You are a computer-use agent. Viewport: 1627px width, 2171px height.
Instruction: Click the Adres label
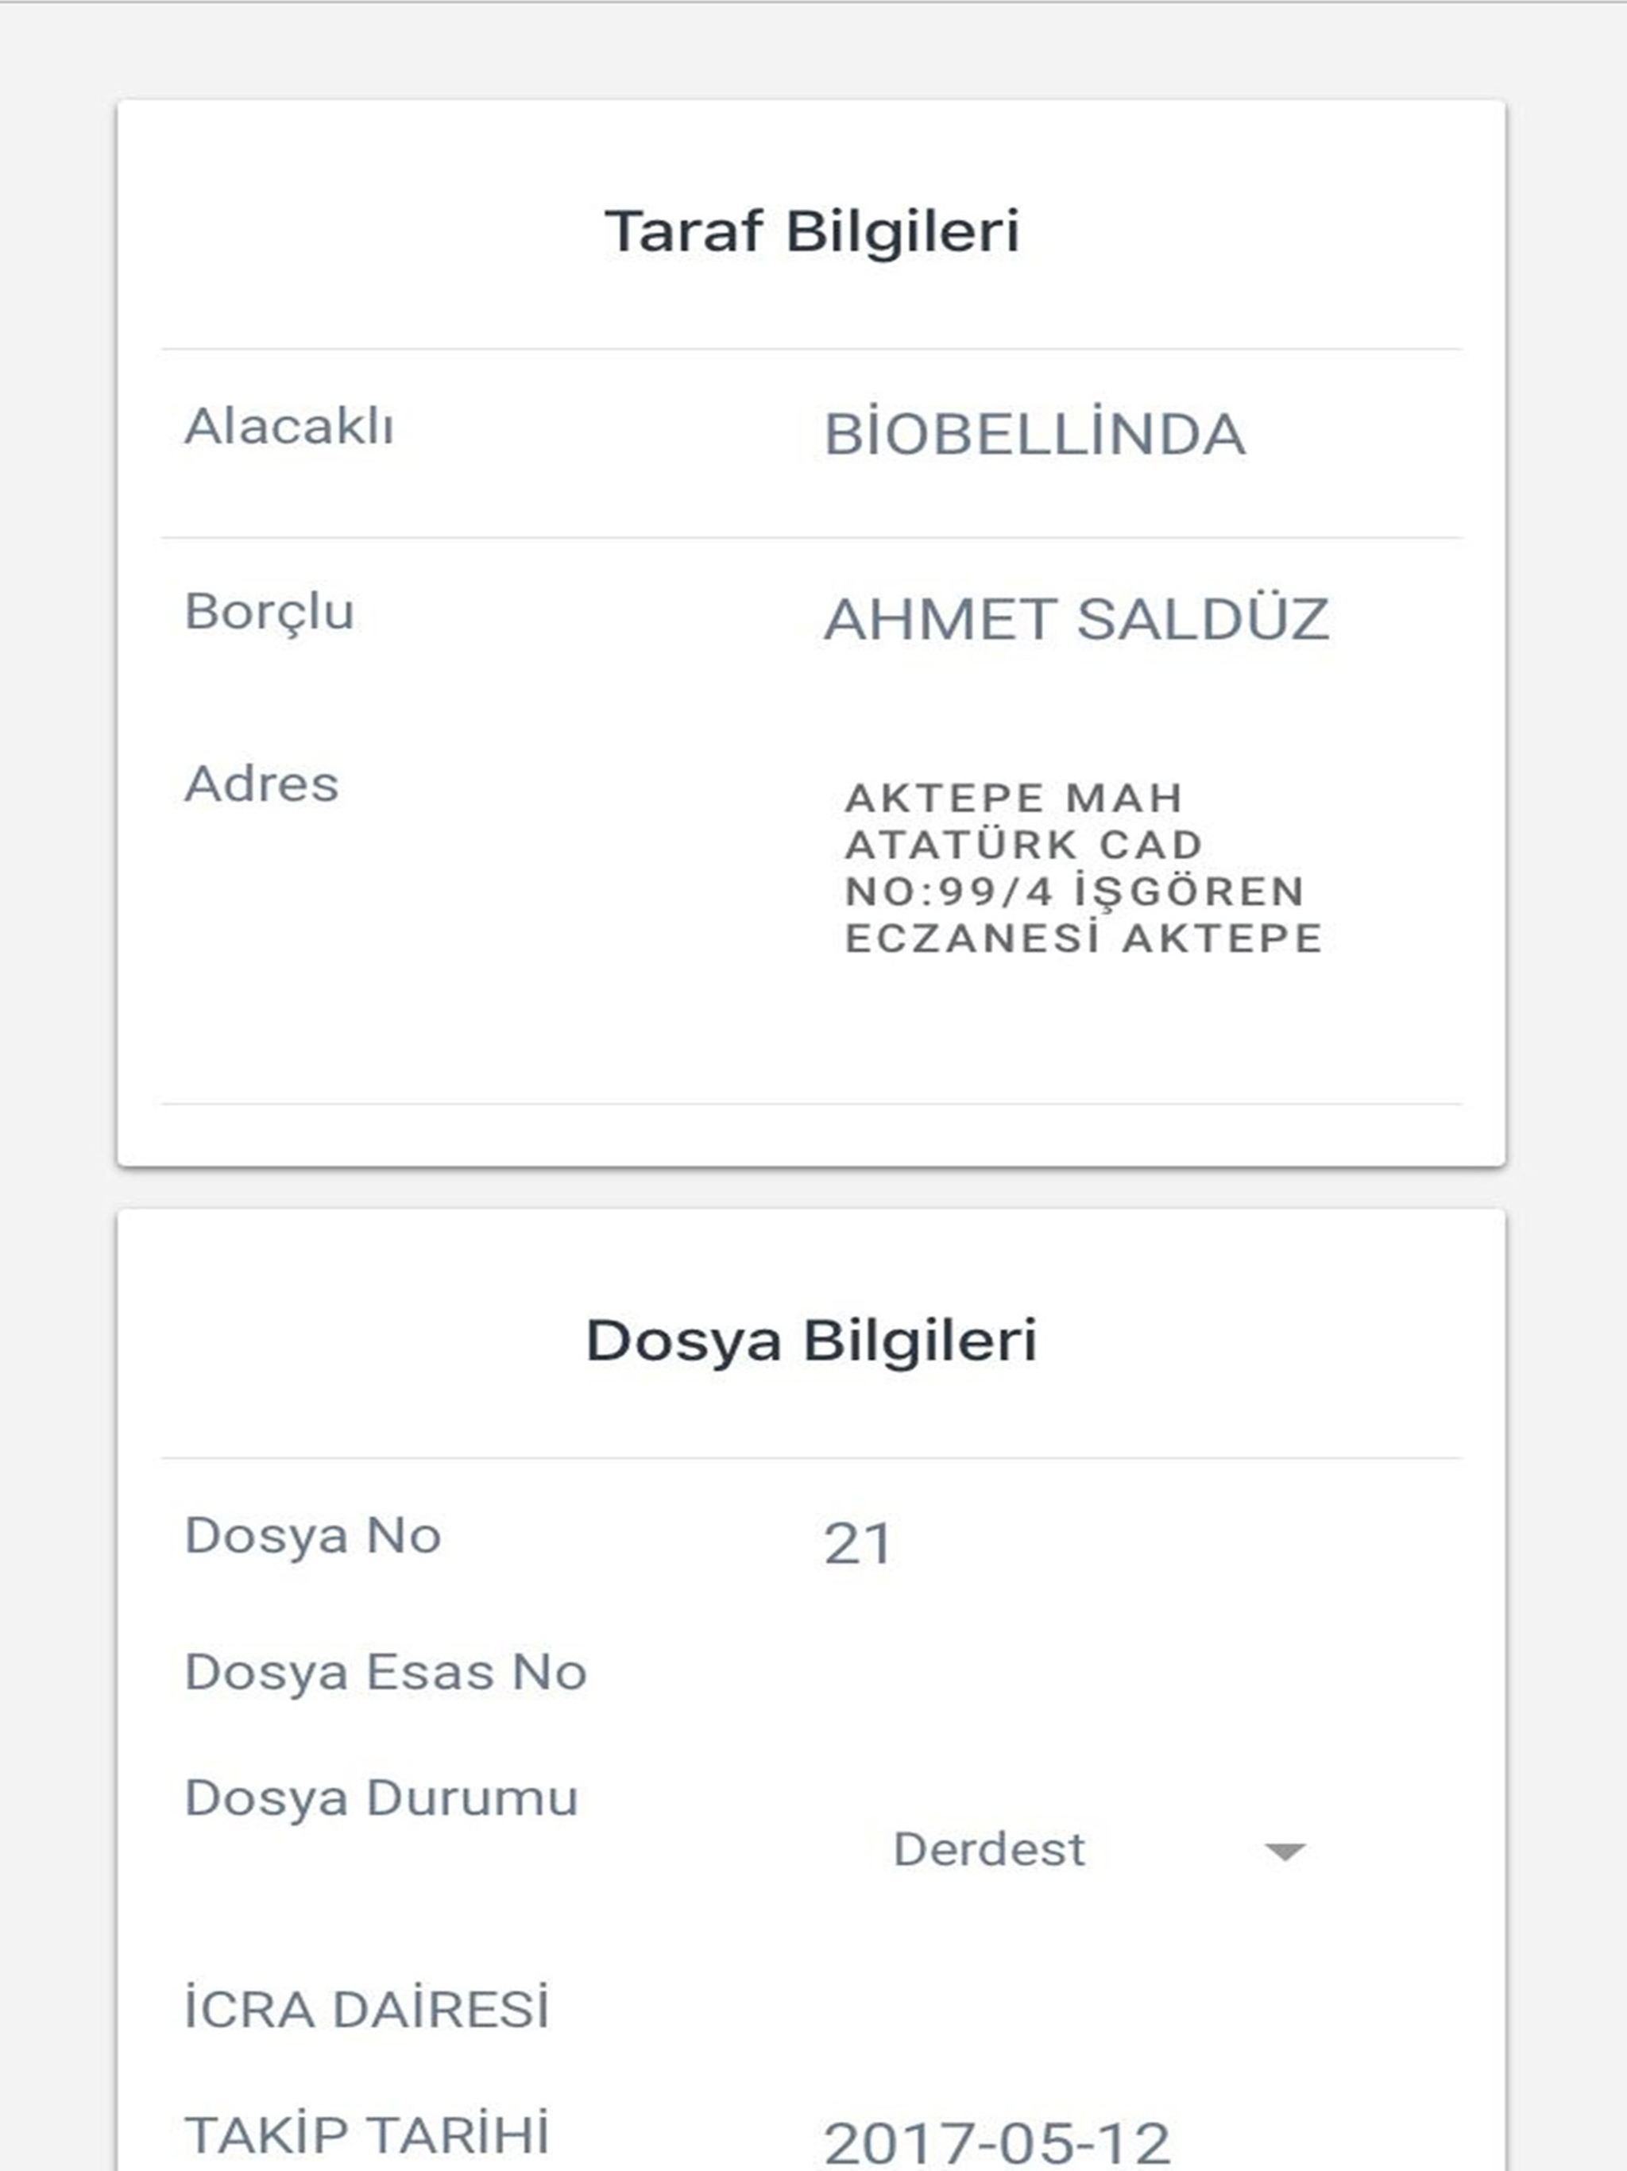[261, 784]
